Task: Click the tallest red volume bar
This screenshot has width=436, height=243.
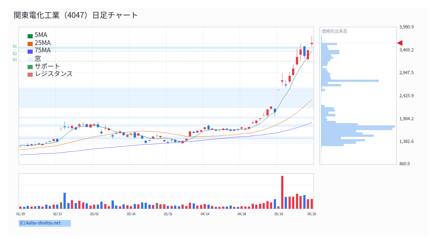Action: pyautogui.click(x=282, y=192)
